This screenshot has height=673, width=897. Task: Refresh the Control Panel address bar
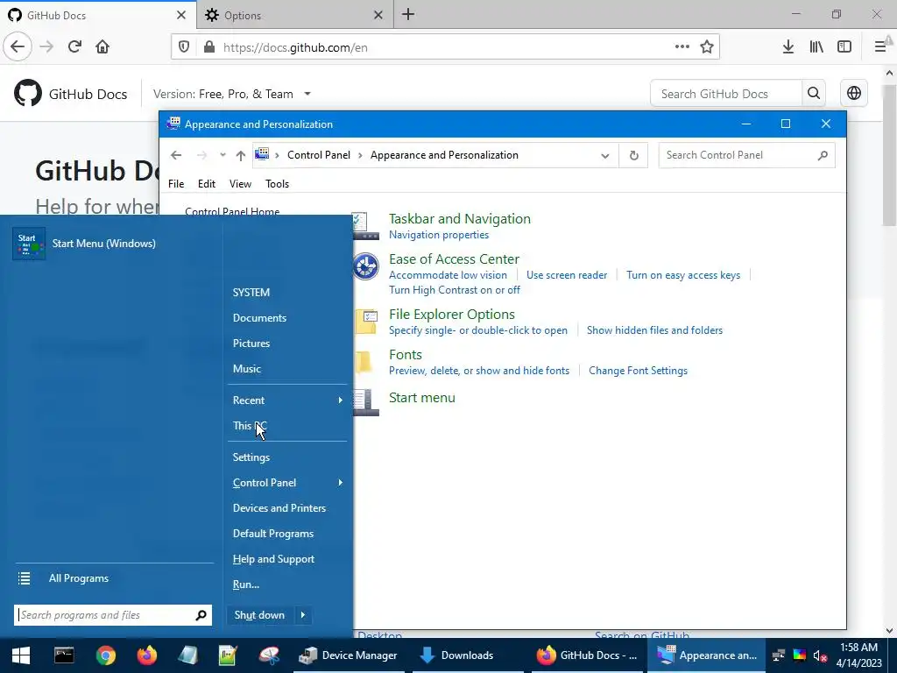click(634, 155)
